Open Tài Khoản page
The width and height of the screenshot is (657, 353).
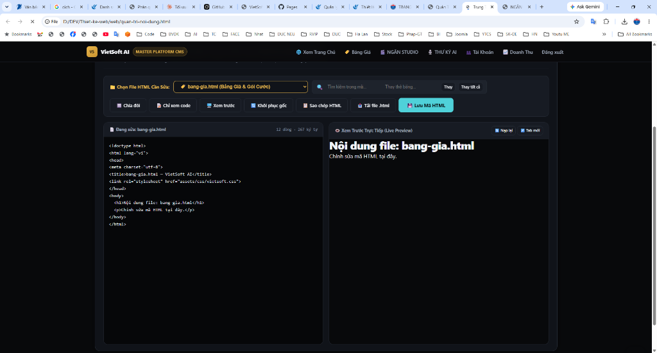tap(480, 52)
